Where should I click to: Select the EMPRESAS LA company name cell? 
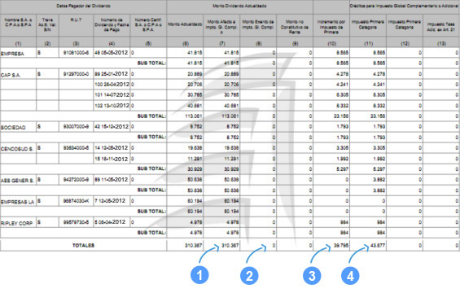[x=18, y=202]
